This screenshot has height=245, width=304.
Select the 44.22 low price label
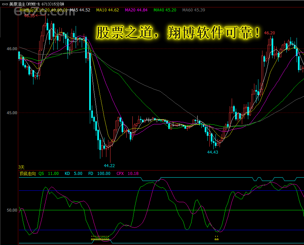pos(109,165)
